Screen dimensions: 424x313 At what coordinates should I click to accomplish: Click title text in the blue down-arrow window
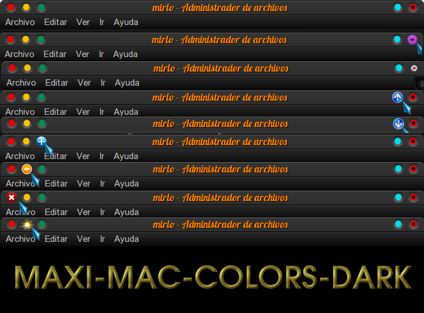220,124
